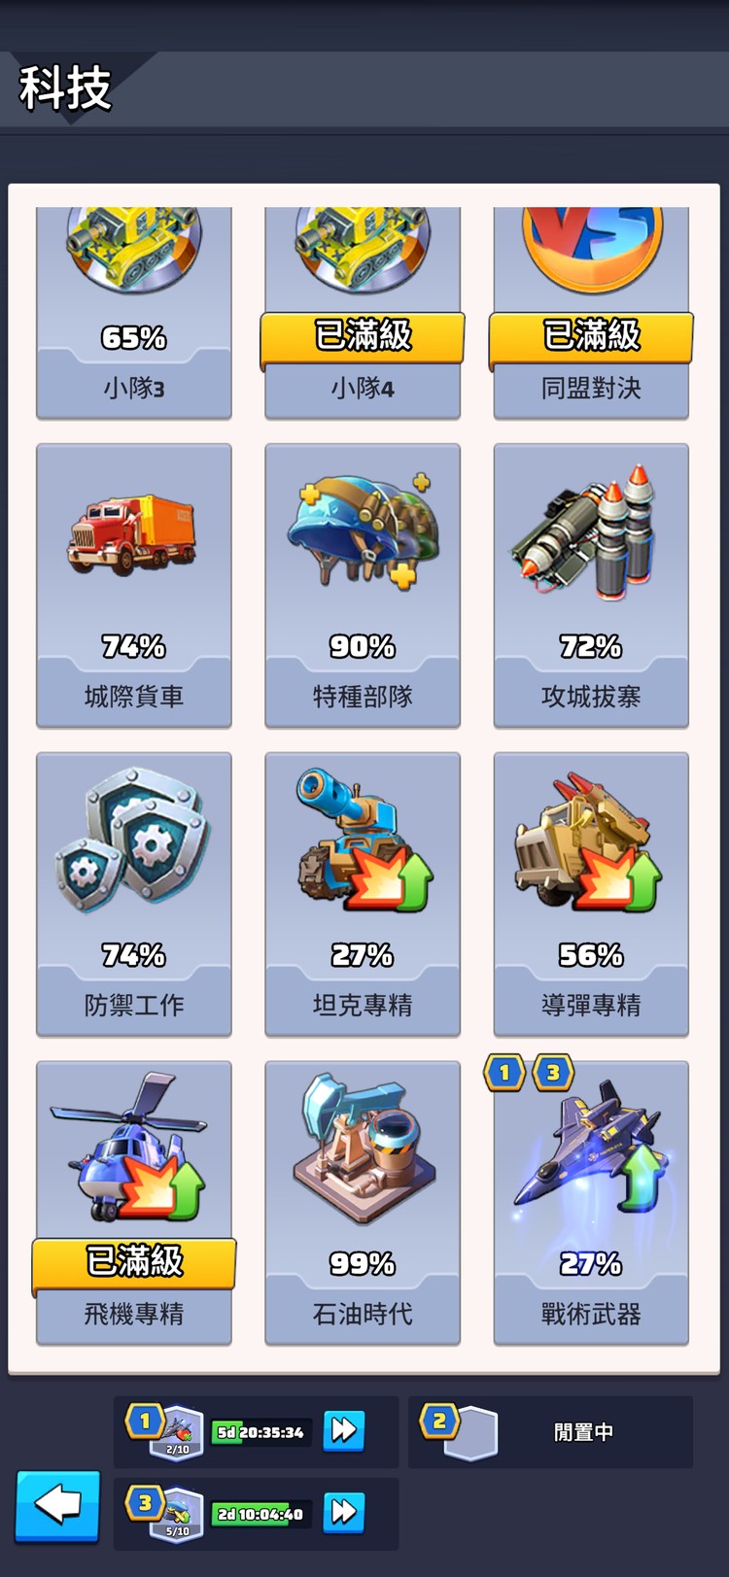This screenshot has height=1577, width=729.
Task: Open the 小隊4 maxed-level card
Action: point(363,313)
